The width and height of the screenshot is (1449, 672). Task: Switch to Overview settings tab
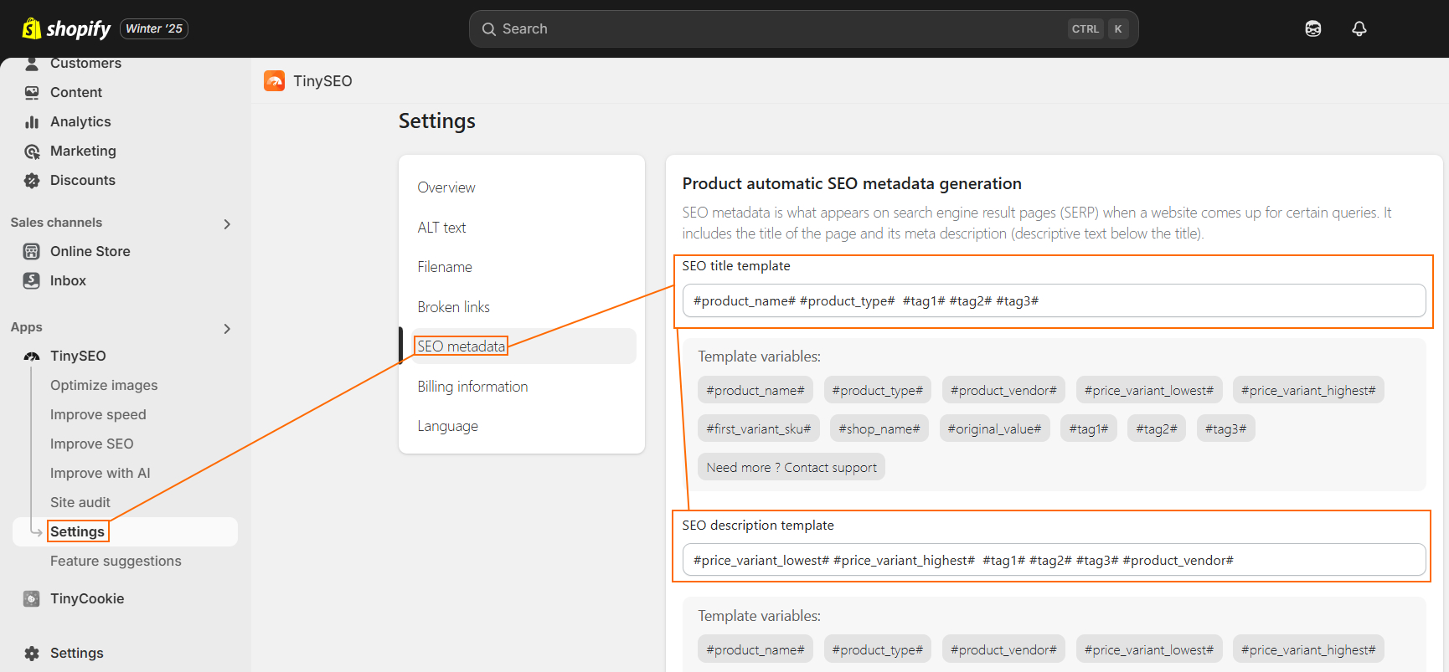[x=446, y=187]
